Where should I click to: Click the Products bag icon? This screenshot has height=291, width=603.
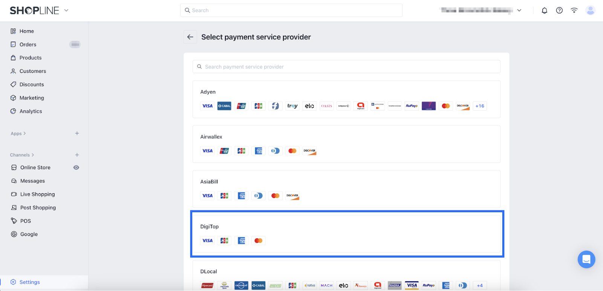click(13, 58)
